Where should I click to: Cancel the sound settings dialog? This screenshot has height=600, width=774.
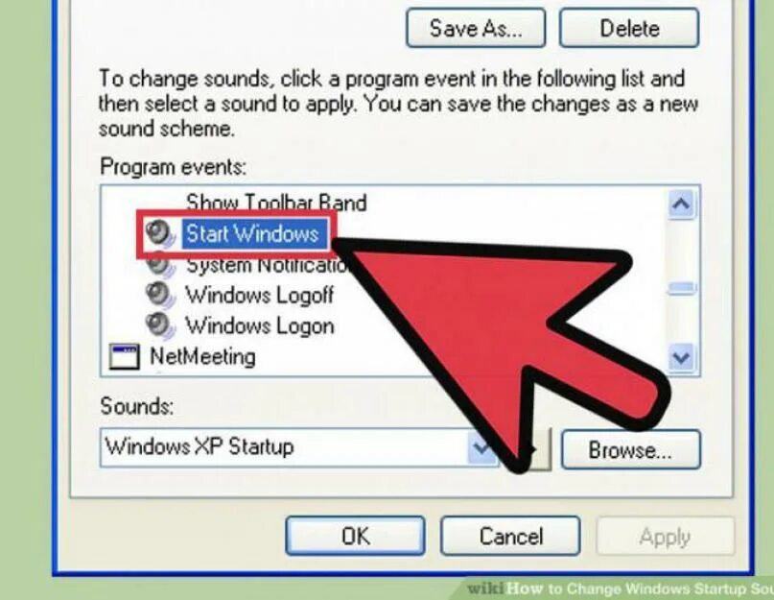pyautogui.click(x=510, y=536)
